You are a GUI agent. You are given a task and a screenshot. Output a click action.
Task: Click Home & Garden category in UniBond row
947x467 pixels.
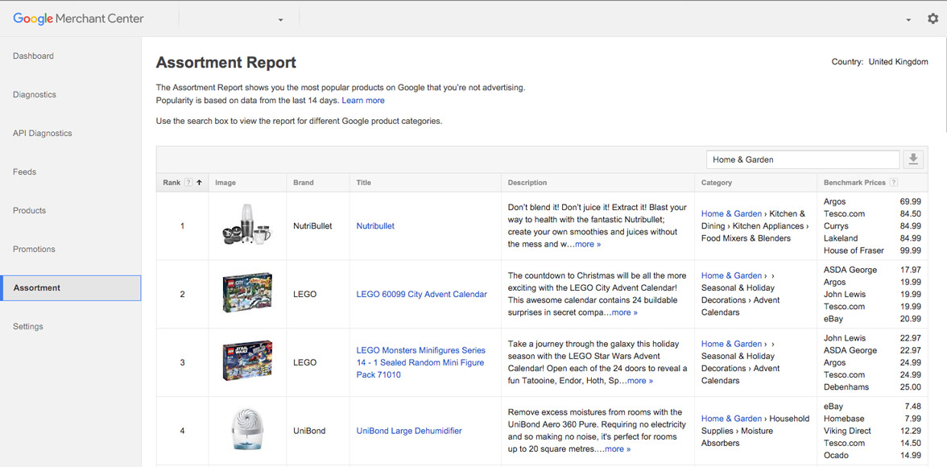click(x=731, y=419)
